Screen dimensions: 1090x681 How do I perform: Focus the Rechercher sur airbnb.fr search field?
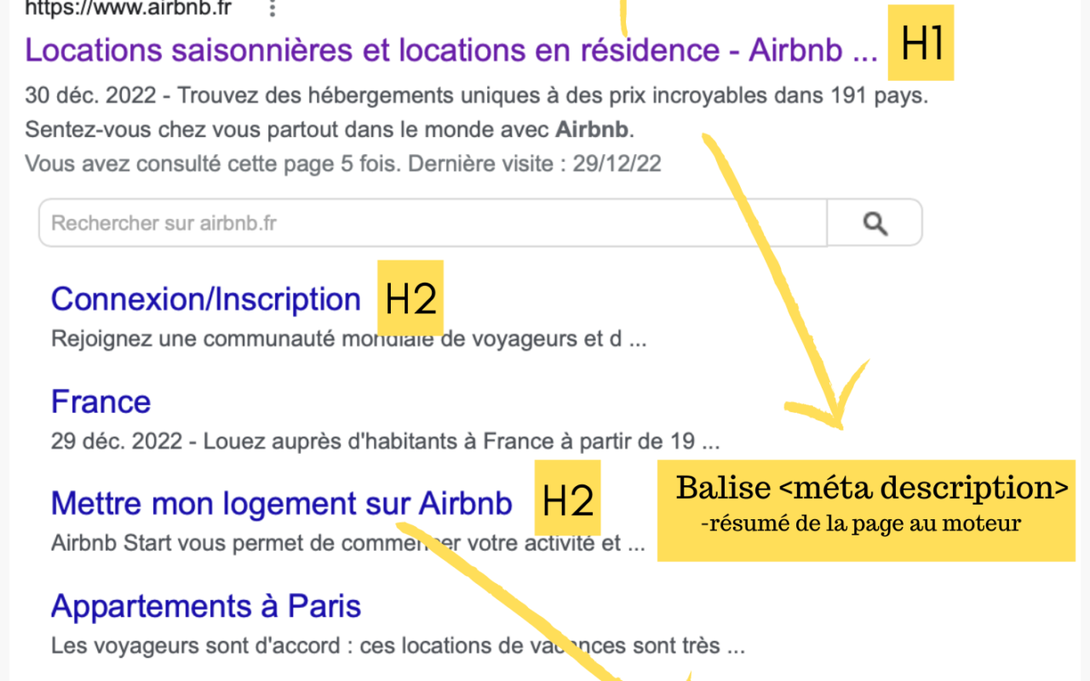click(433, 223)
